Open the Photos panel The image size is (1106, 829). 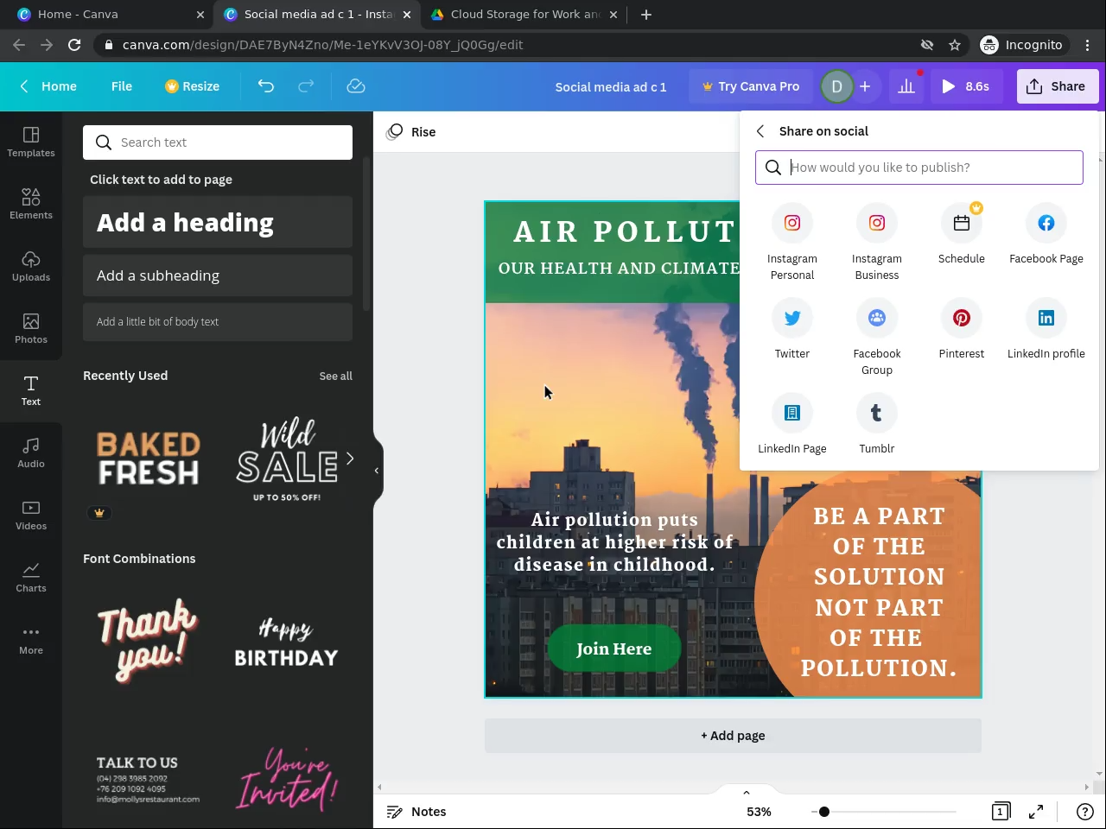pos(31,328)
